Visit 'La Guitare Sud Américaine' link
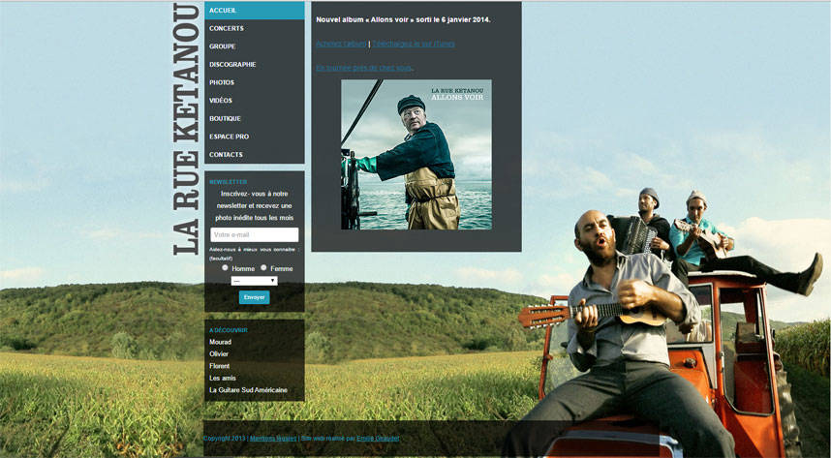This screenshot has width=831, height=458. pos(248,390)
